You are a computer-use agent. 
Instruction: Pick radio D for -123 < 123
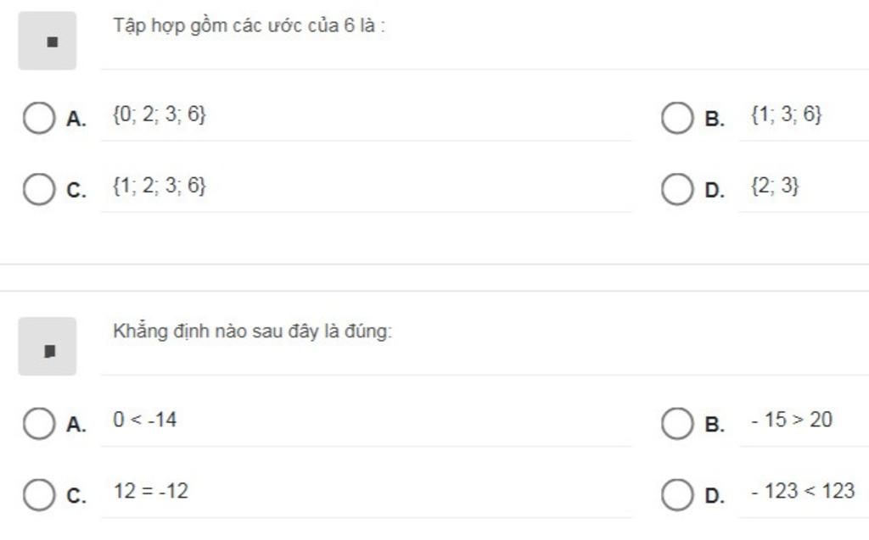click(x=677, y=494)
